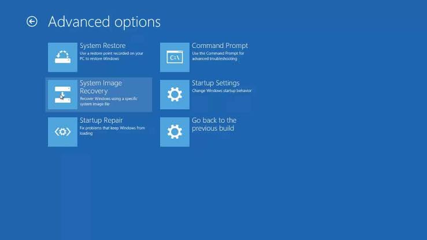Choose Go back to the previous build
427x240 pixels.
214,124
